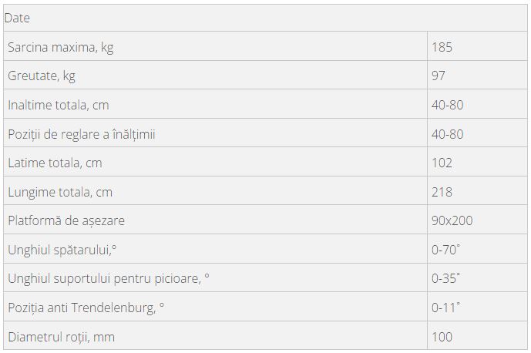Select the Inaltime totala, cm label
The height and width of the screenshot is (353, 531).
click(x=59, y=105)
